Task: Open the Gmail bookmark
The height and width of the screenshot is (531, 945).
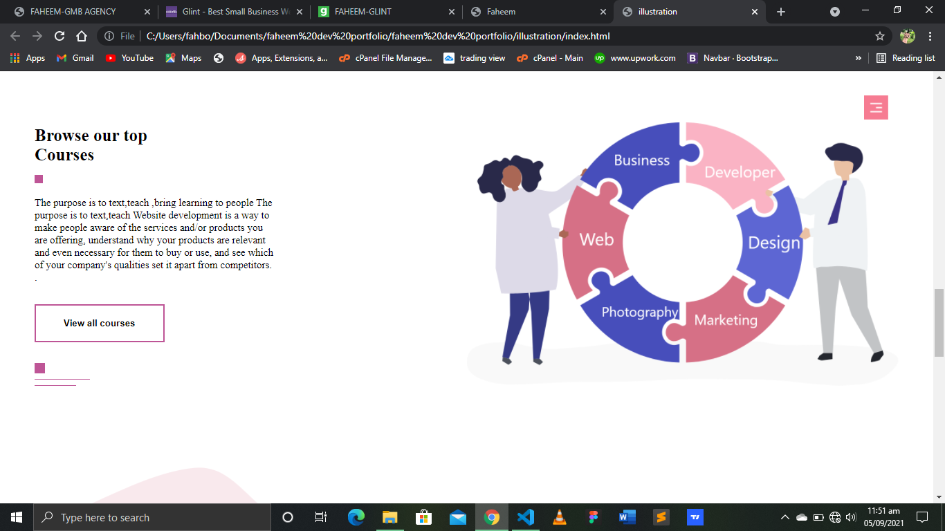Action: (x=75, y=58)
